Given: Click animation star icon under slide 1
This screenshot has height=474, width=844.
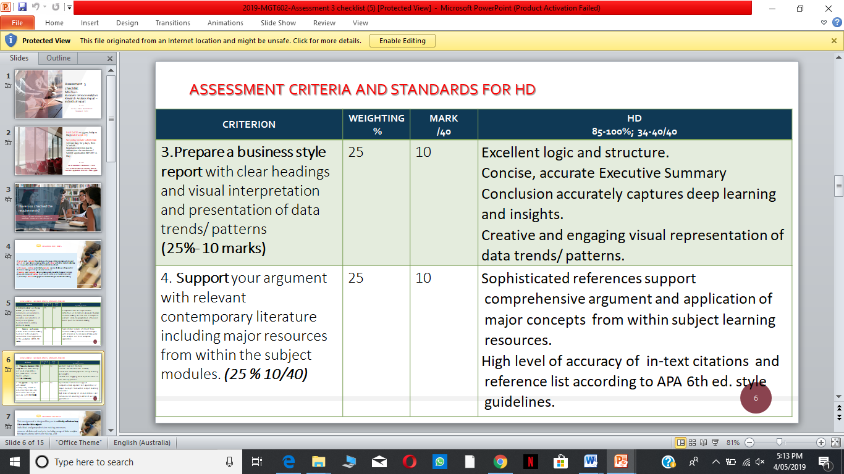Looking at the screenshot, I should click(x=9, y=86).
